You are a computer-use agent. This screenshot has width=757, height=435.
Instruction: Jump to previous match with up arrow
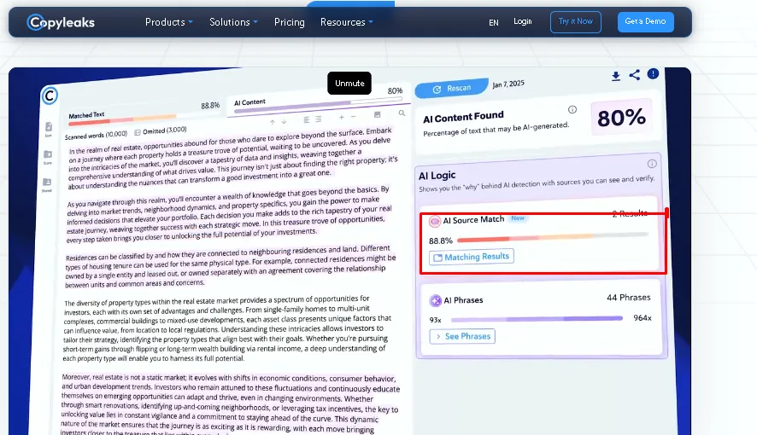[x=273, y=122]
